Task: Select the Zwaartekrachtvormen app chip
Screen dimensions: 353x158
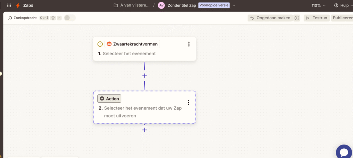Action: click(132, 44)
